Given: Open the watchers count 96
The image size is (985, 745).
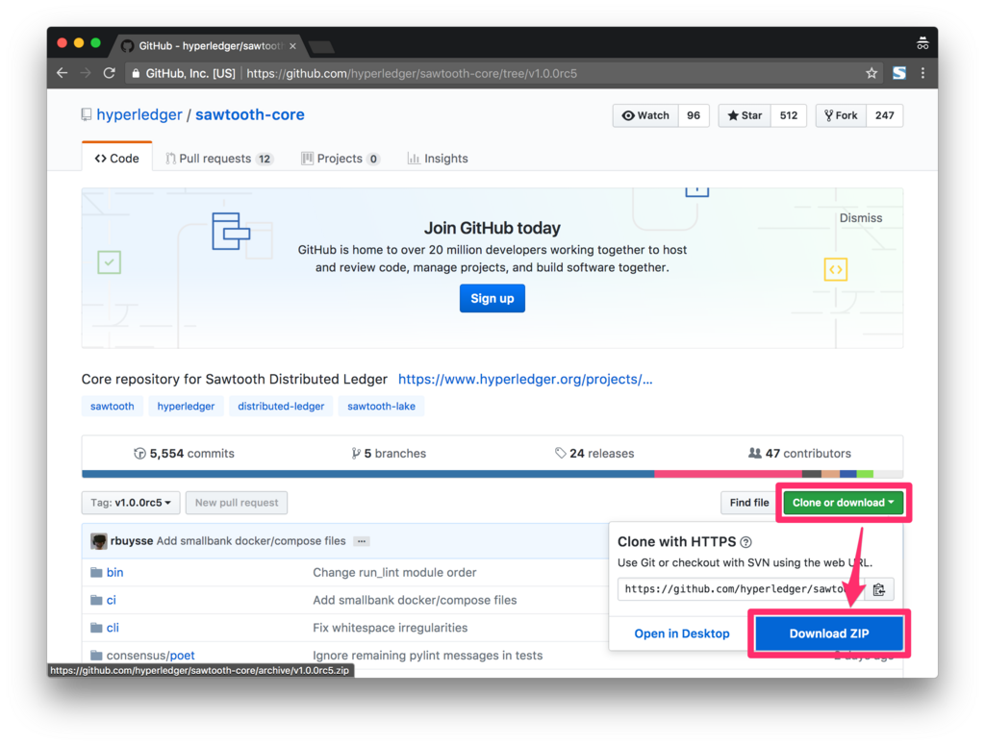Looking at the screenshot, I should coord(694,115).
